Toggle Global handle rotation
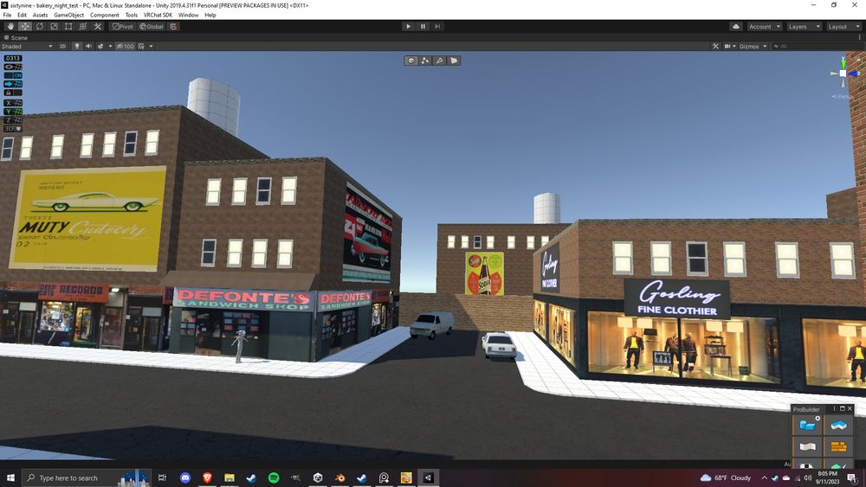 click(x=152, y=27)
